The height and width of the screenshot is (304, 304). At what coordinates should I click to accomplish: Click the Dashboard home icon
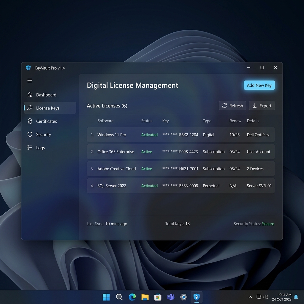[x=30, y=95]
